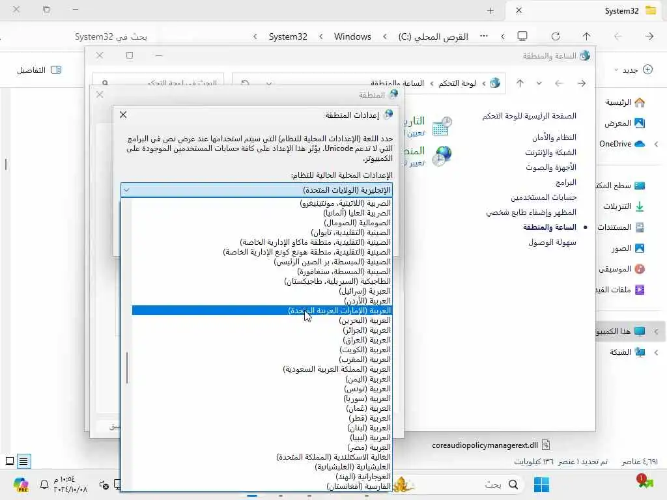Open النظام والأمان in Control Panel
This screenshot has height=500, width=667.
point(554,137)
